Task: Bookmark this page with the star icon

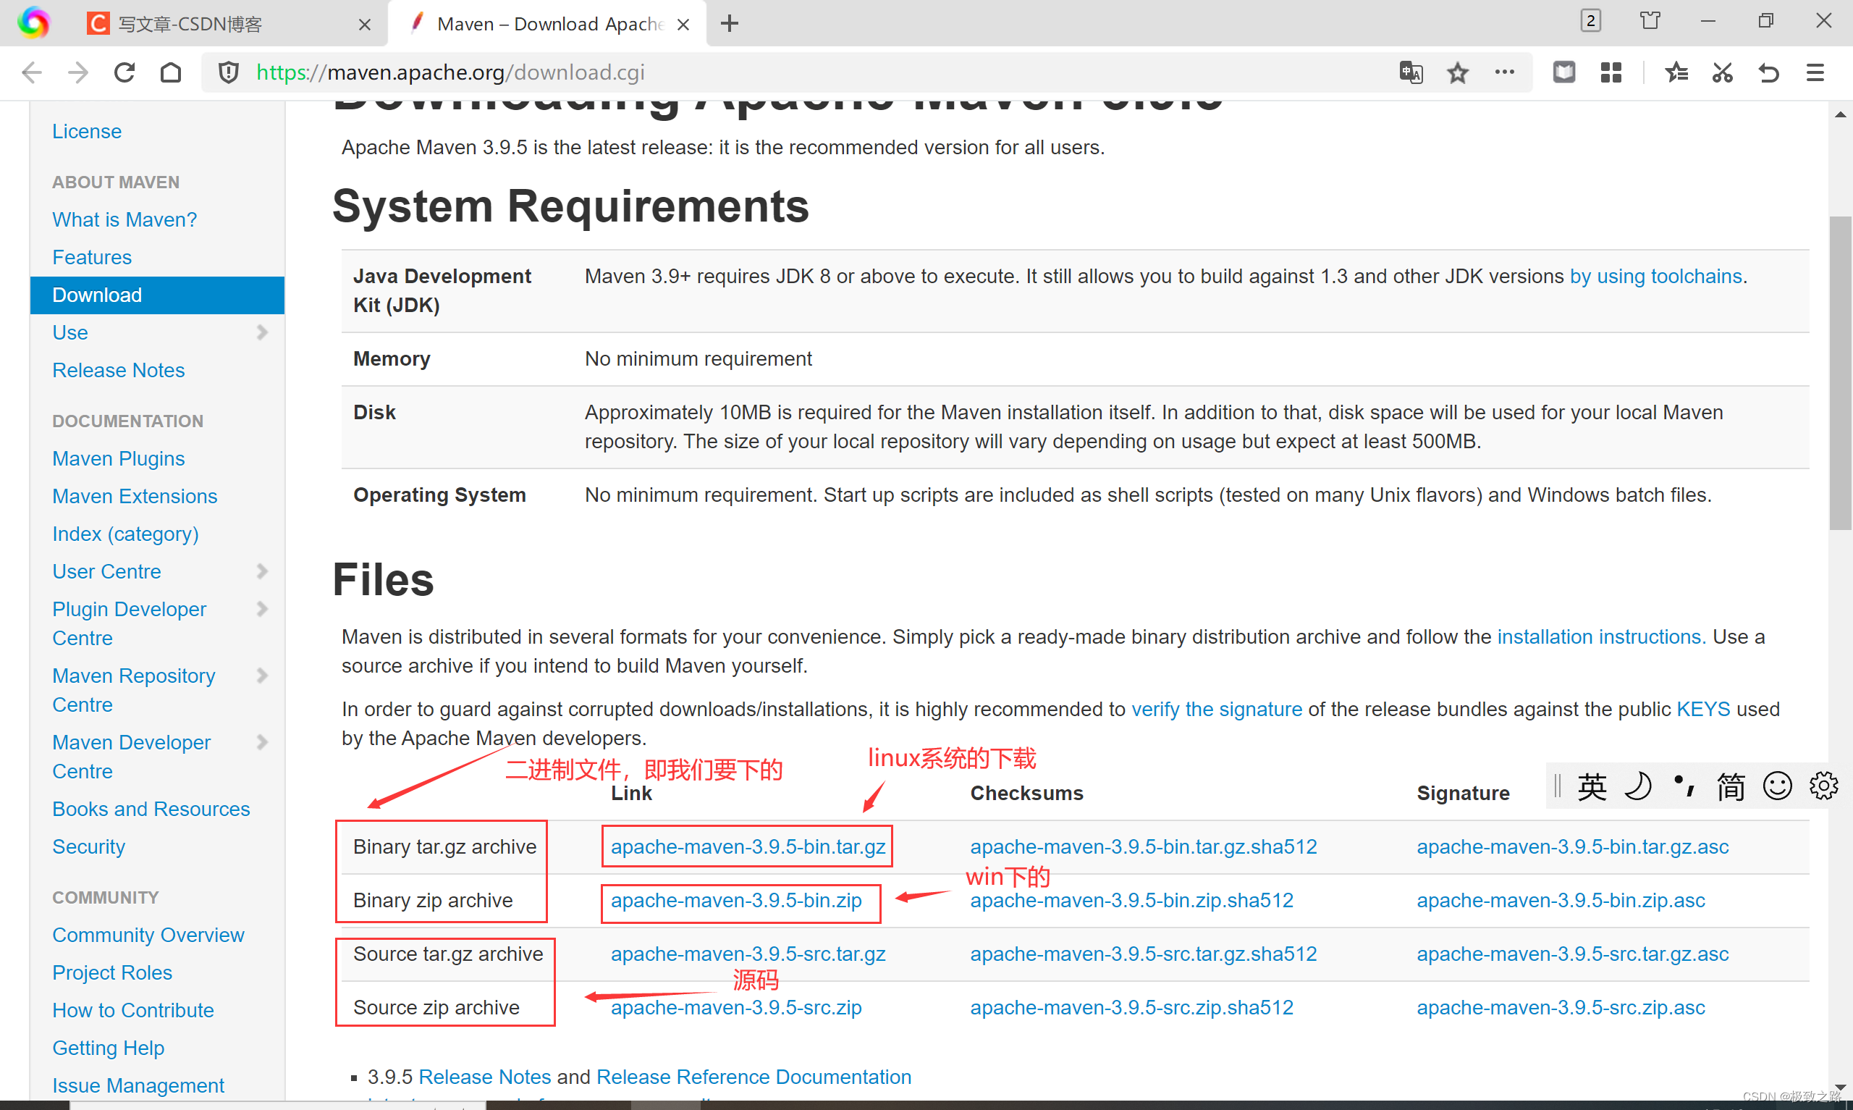Action: point(1458,72)
